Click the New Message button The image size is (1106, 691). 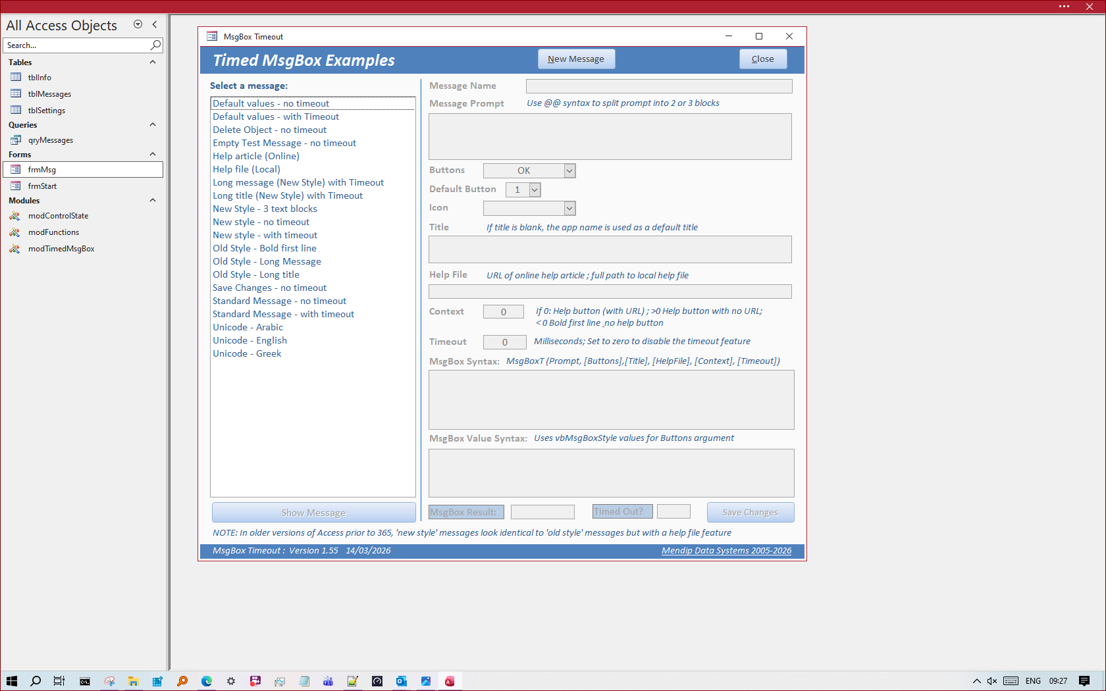coord(576,59)
